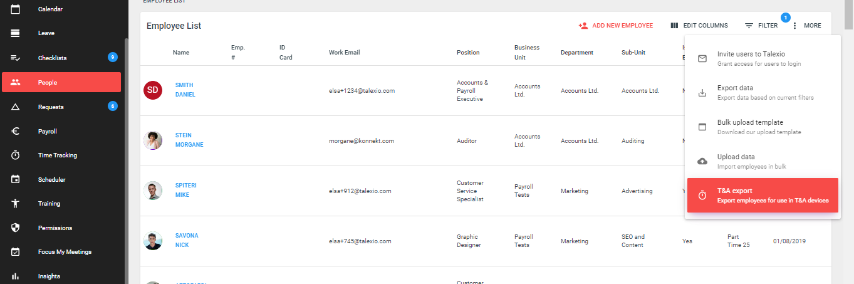The height and width of the screenshot is (284, 854).
Task: Click the People sidebar icon
Action: pos(16,82)
